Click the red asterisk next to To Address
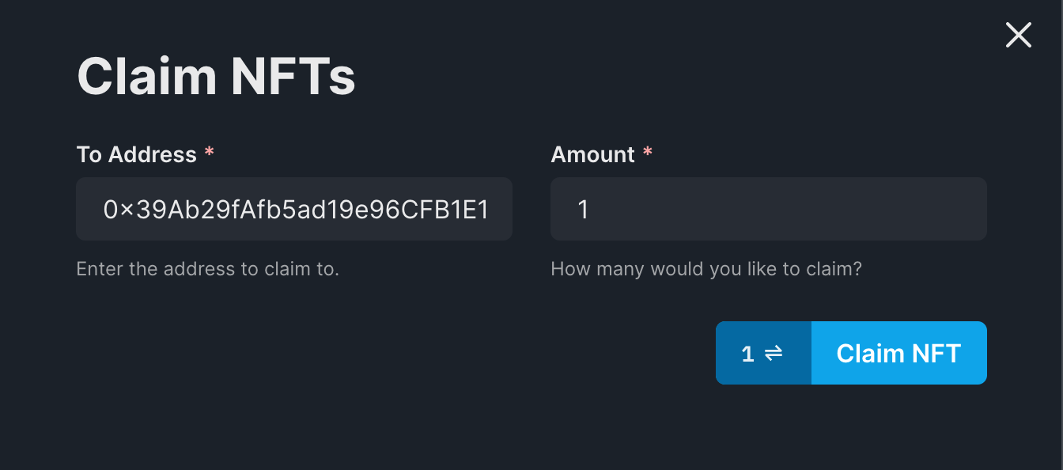The width and height of the screenshot is (1063, 470). [x=209, y=154]
